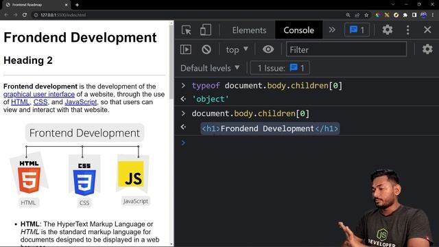The image size is (439, 247).
Task: Open the graphical user interface link
Action: [39, 94]
